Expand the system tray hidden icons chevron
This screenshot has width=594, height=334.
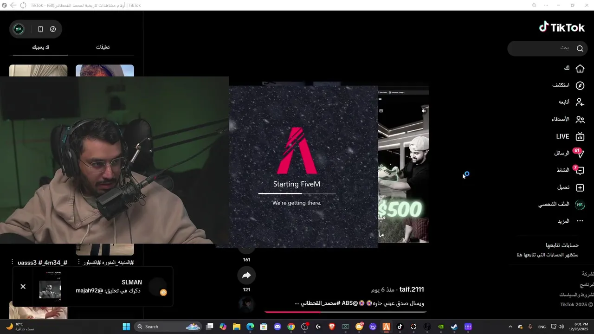click(x=510, y=327)
